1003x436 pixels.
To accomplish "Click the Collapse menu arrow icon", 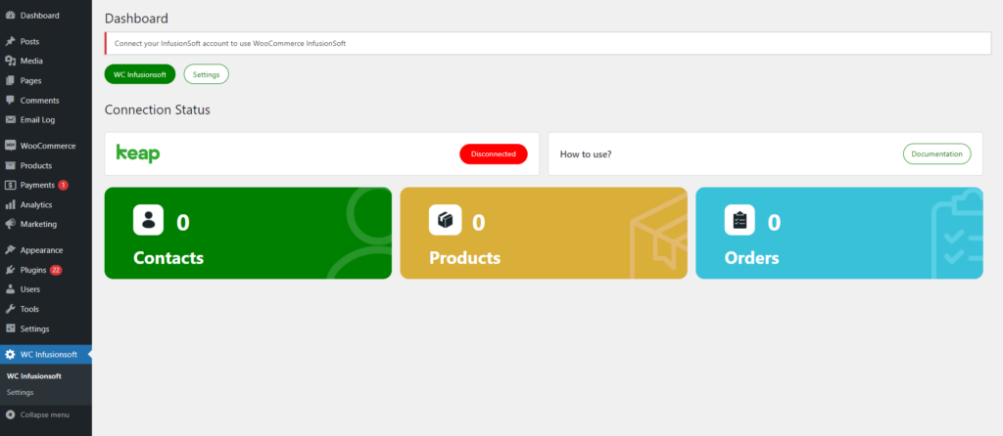I will pyautogui.click(x=10, y=414).
